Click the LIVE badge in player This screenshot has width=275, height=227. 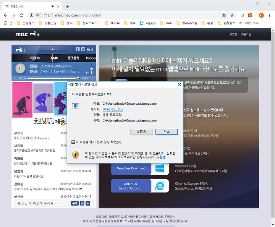pyautogui.click(x=34, y=66)
